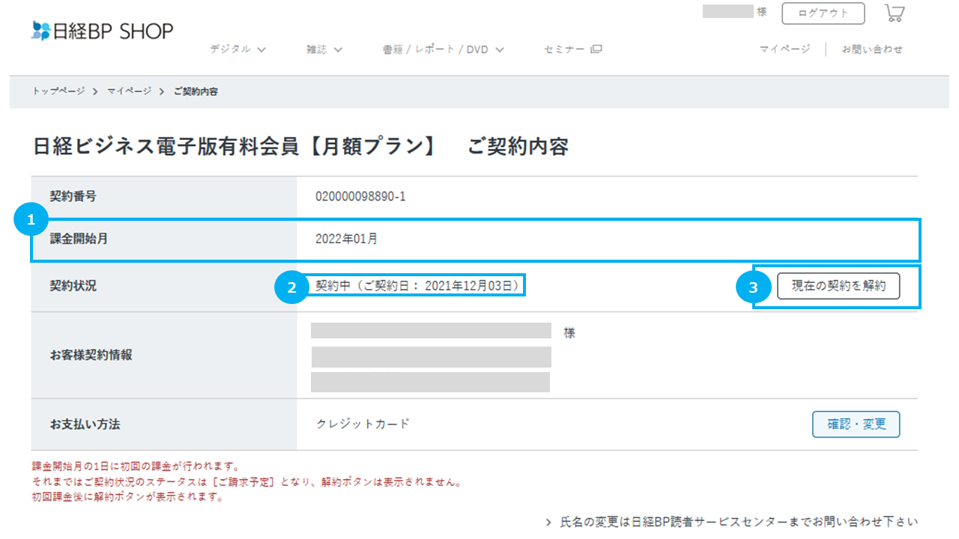
Task: Click the セミナー external-window icon
Action: coord(596,49)
